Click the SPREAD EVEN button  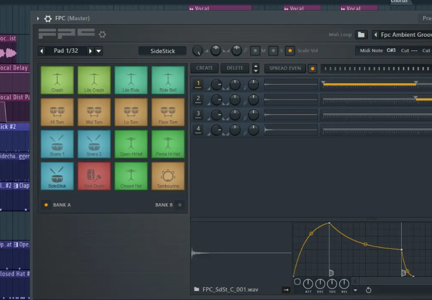click(285, 69)
